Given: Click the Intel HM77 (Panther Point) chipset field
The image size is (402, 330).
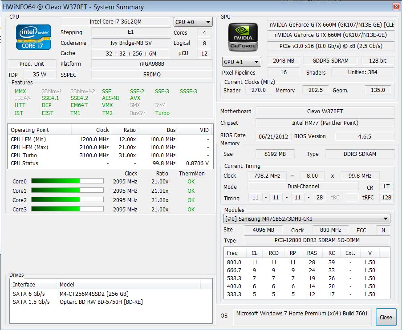Looking at the screenshot, I should coord(325,123).
